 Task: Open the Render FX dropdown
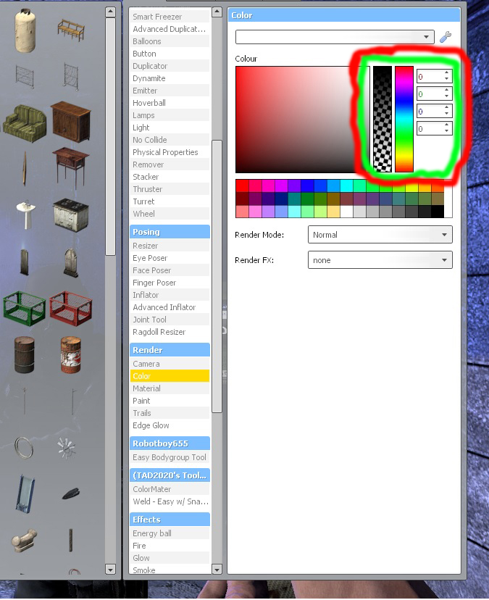point(380,260)
